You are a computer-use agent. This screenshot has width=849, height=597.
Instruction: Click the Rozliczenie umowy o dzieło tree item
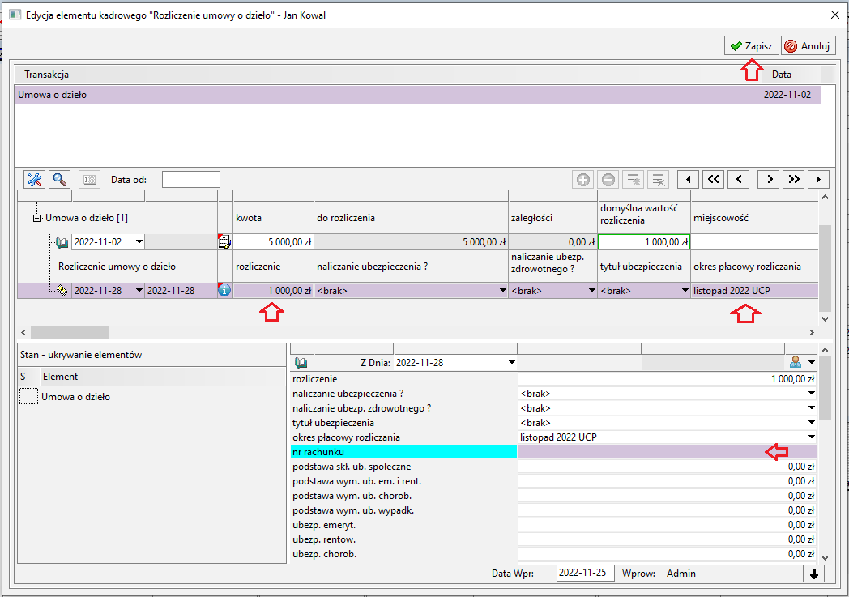coord(117,267)
